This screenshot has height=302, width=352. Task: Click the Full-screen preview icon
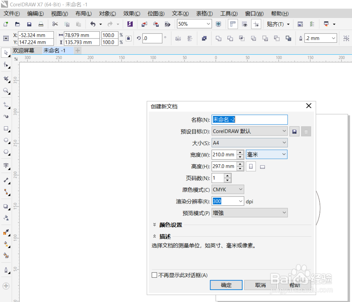pos(219,24)
